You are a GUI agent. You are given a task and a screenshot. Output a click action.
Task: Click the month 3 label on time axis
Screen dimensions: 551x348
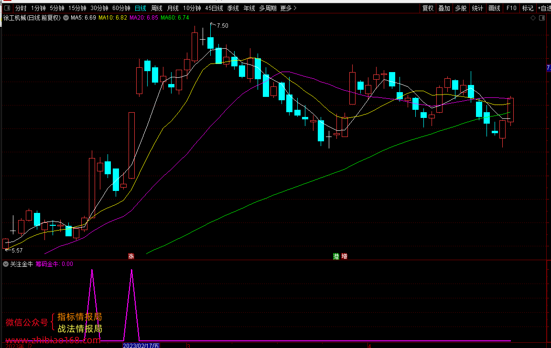pyautogui.click(x=188, y=346)
